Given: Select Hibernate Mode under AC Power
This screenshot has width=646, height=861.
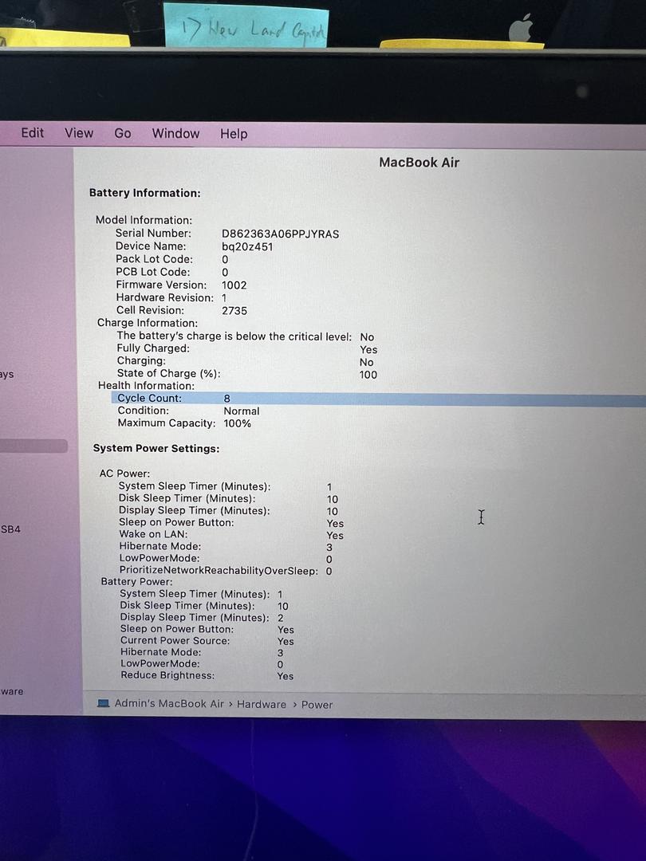Looking at the screenshot, I should tap(160, 546).
